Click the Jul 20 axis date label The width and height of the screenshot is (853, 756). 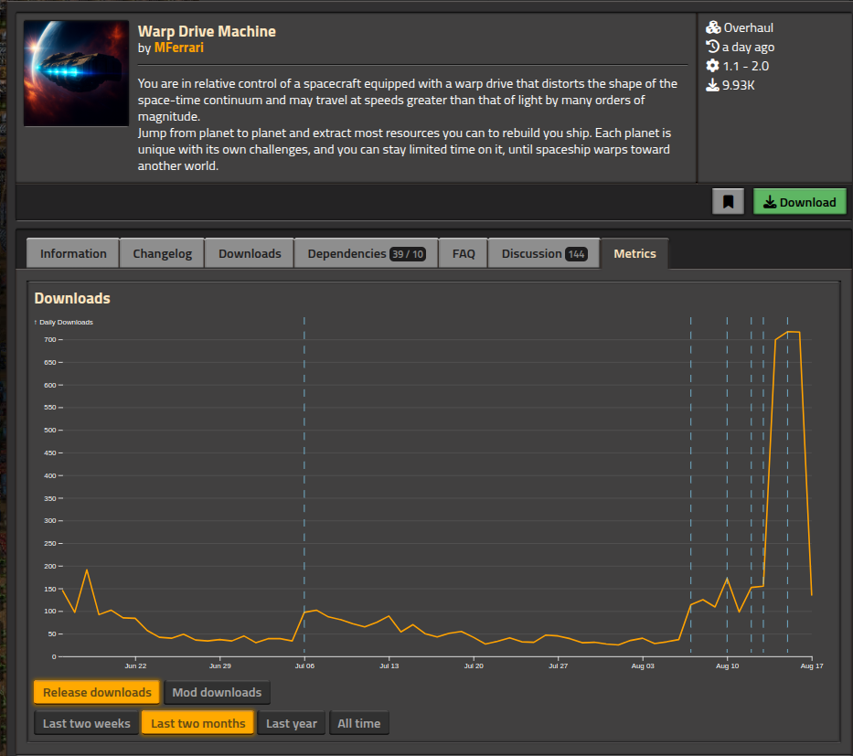(x=474, y=665)
